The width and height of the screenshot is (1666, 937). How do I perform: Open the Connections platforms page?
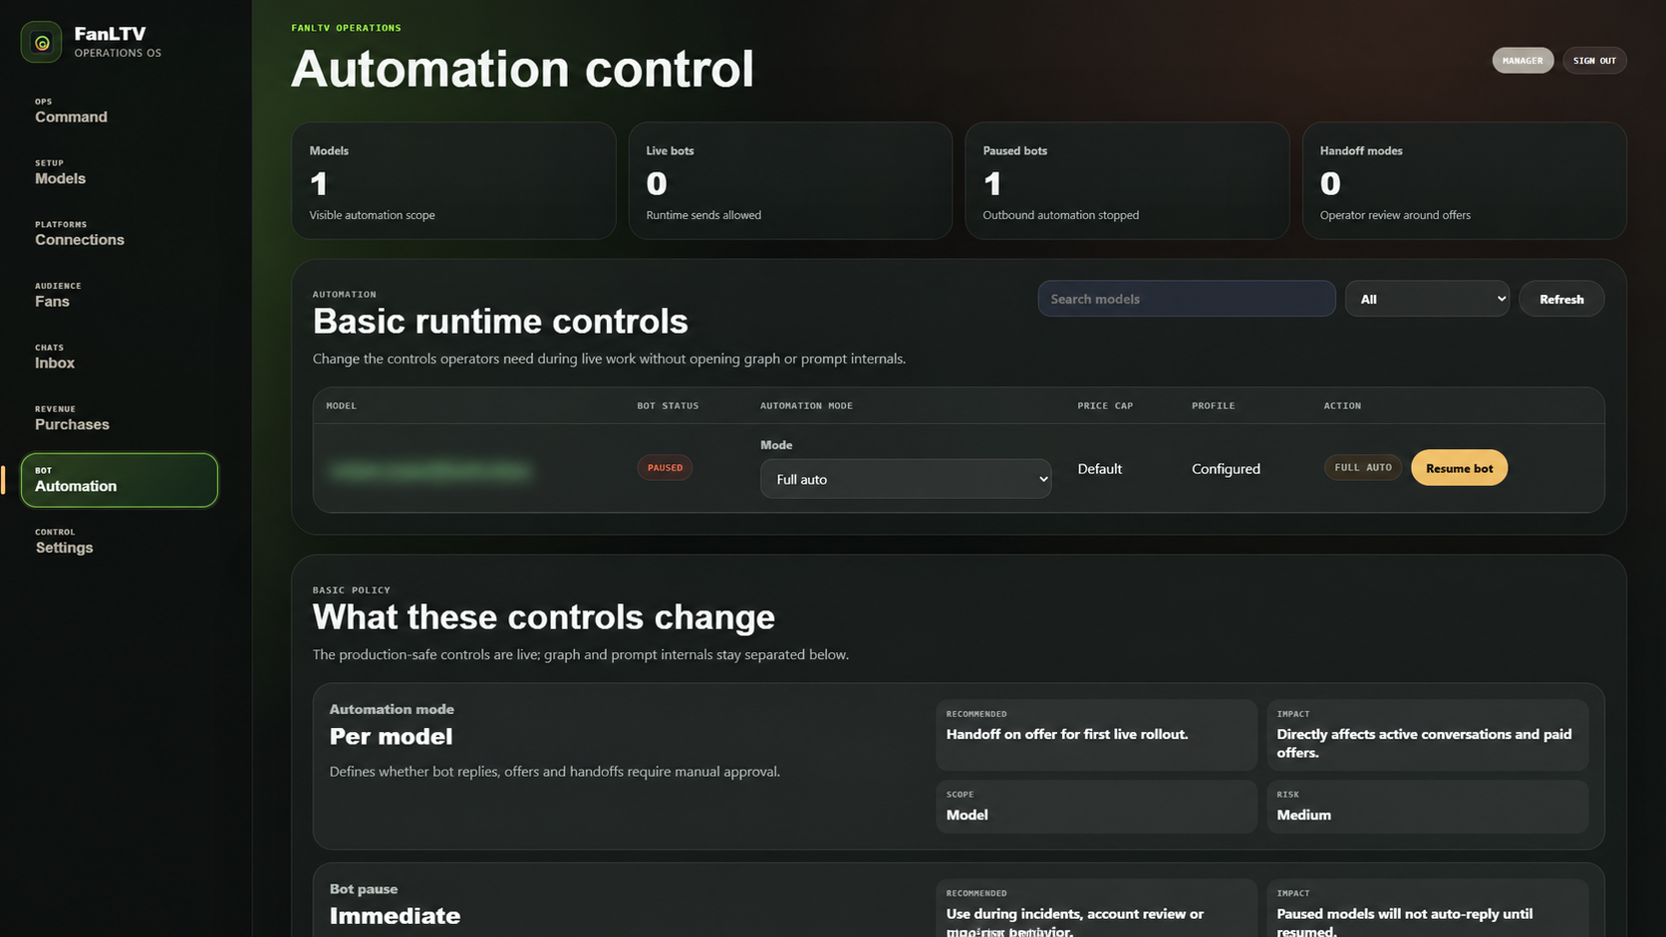click(x=119, y=234)
